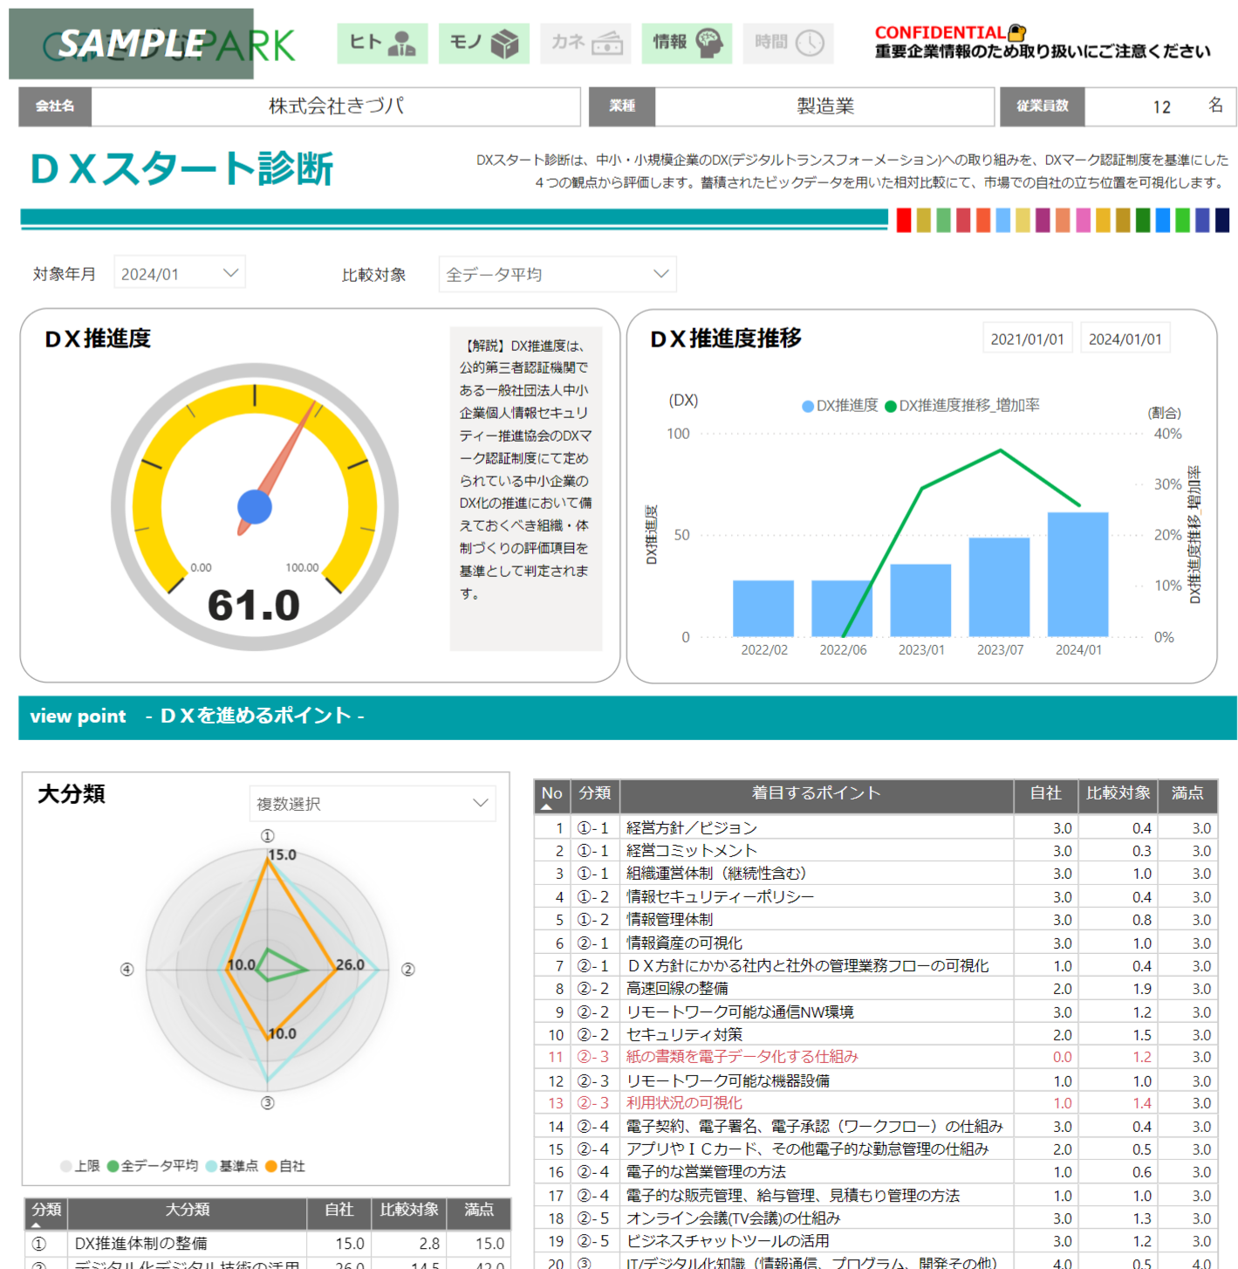
Task: Select the 2024/01 bar in the chart
Action: point(1077,574)
